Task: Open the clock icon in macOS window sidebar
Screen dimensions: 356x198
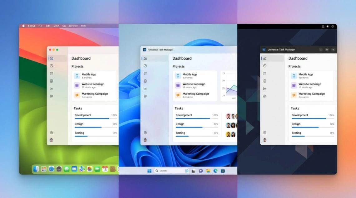Action: [52, 66]
